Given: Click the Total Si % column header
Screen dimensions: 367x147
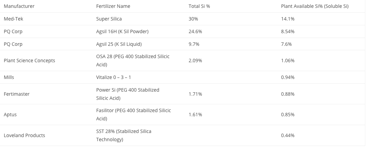Looking at the screenshot, I should tap(199, 6).
